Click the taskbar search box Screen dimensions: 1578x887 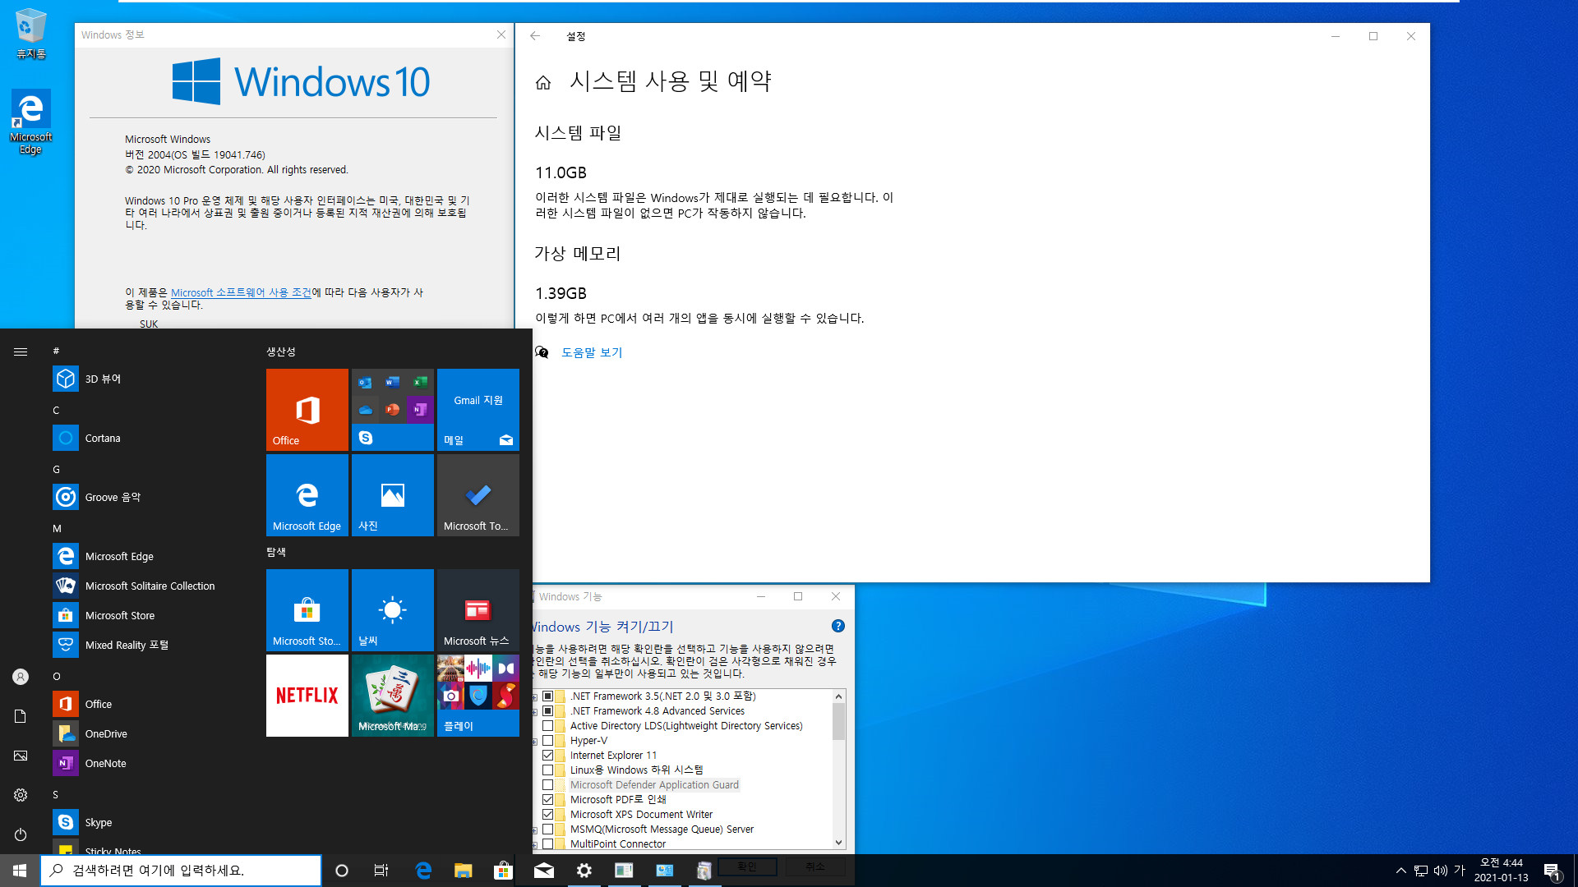click(181, 871)
